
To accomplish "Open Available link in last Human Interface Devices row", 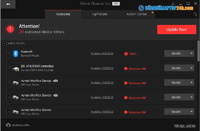I will click(102, 112).
